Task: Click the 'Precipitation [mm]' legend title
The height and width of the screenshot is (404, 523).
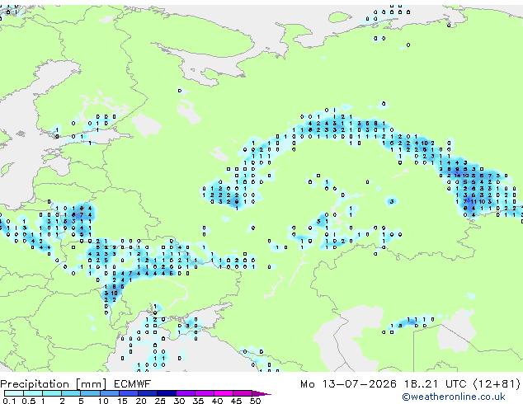Action: (54, 384)
